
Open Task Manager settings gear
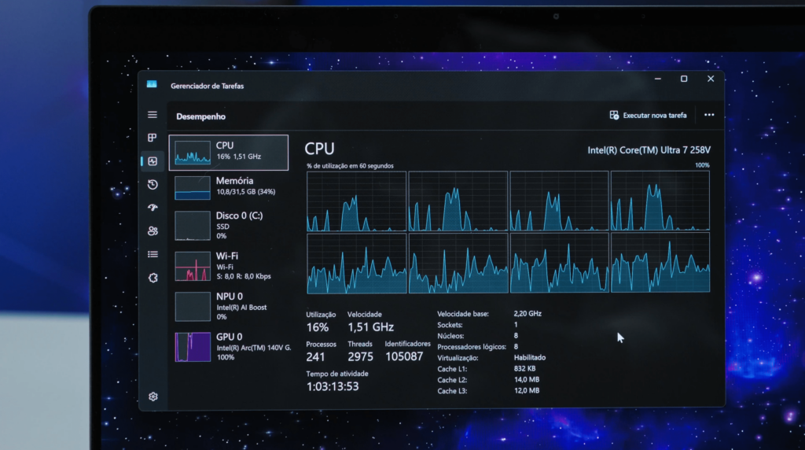(x=153, y=397)
